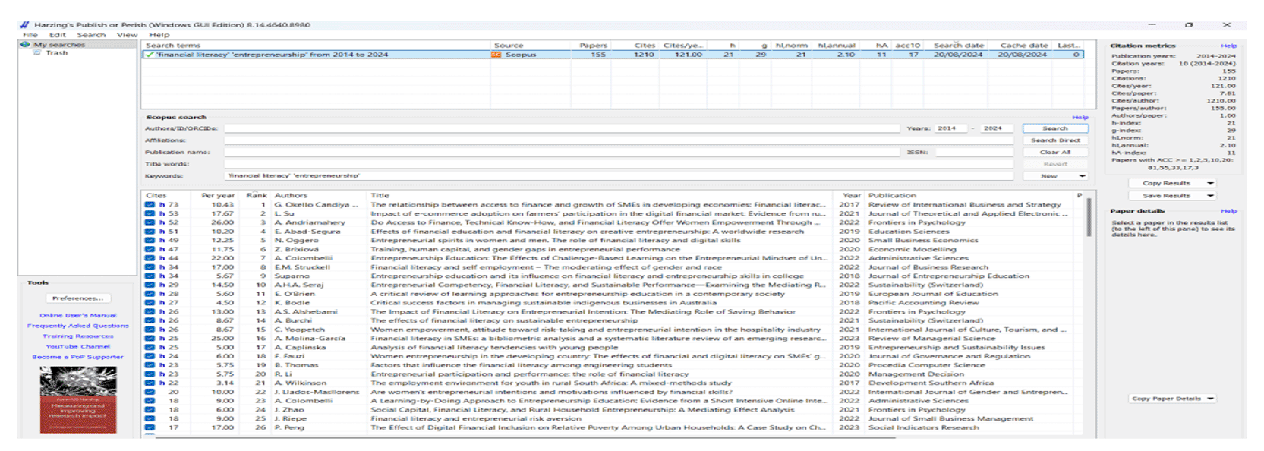This screenshot has width=1264, height=451.
Task: Click the orange Scopus source icon
Action: (496, 55)
